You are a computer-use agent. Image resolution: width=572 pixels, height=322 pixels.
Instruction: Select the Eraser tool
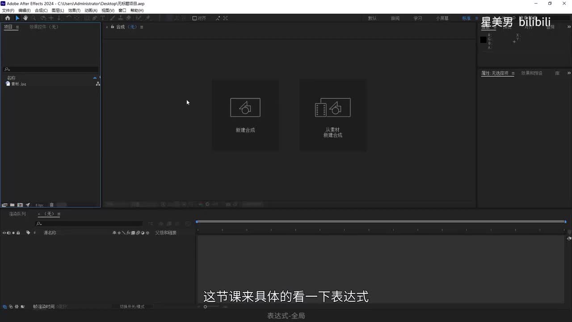128,18
